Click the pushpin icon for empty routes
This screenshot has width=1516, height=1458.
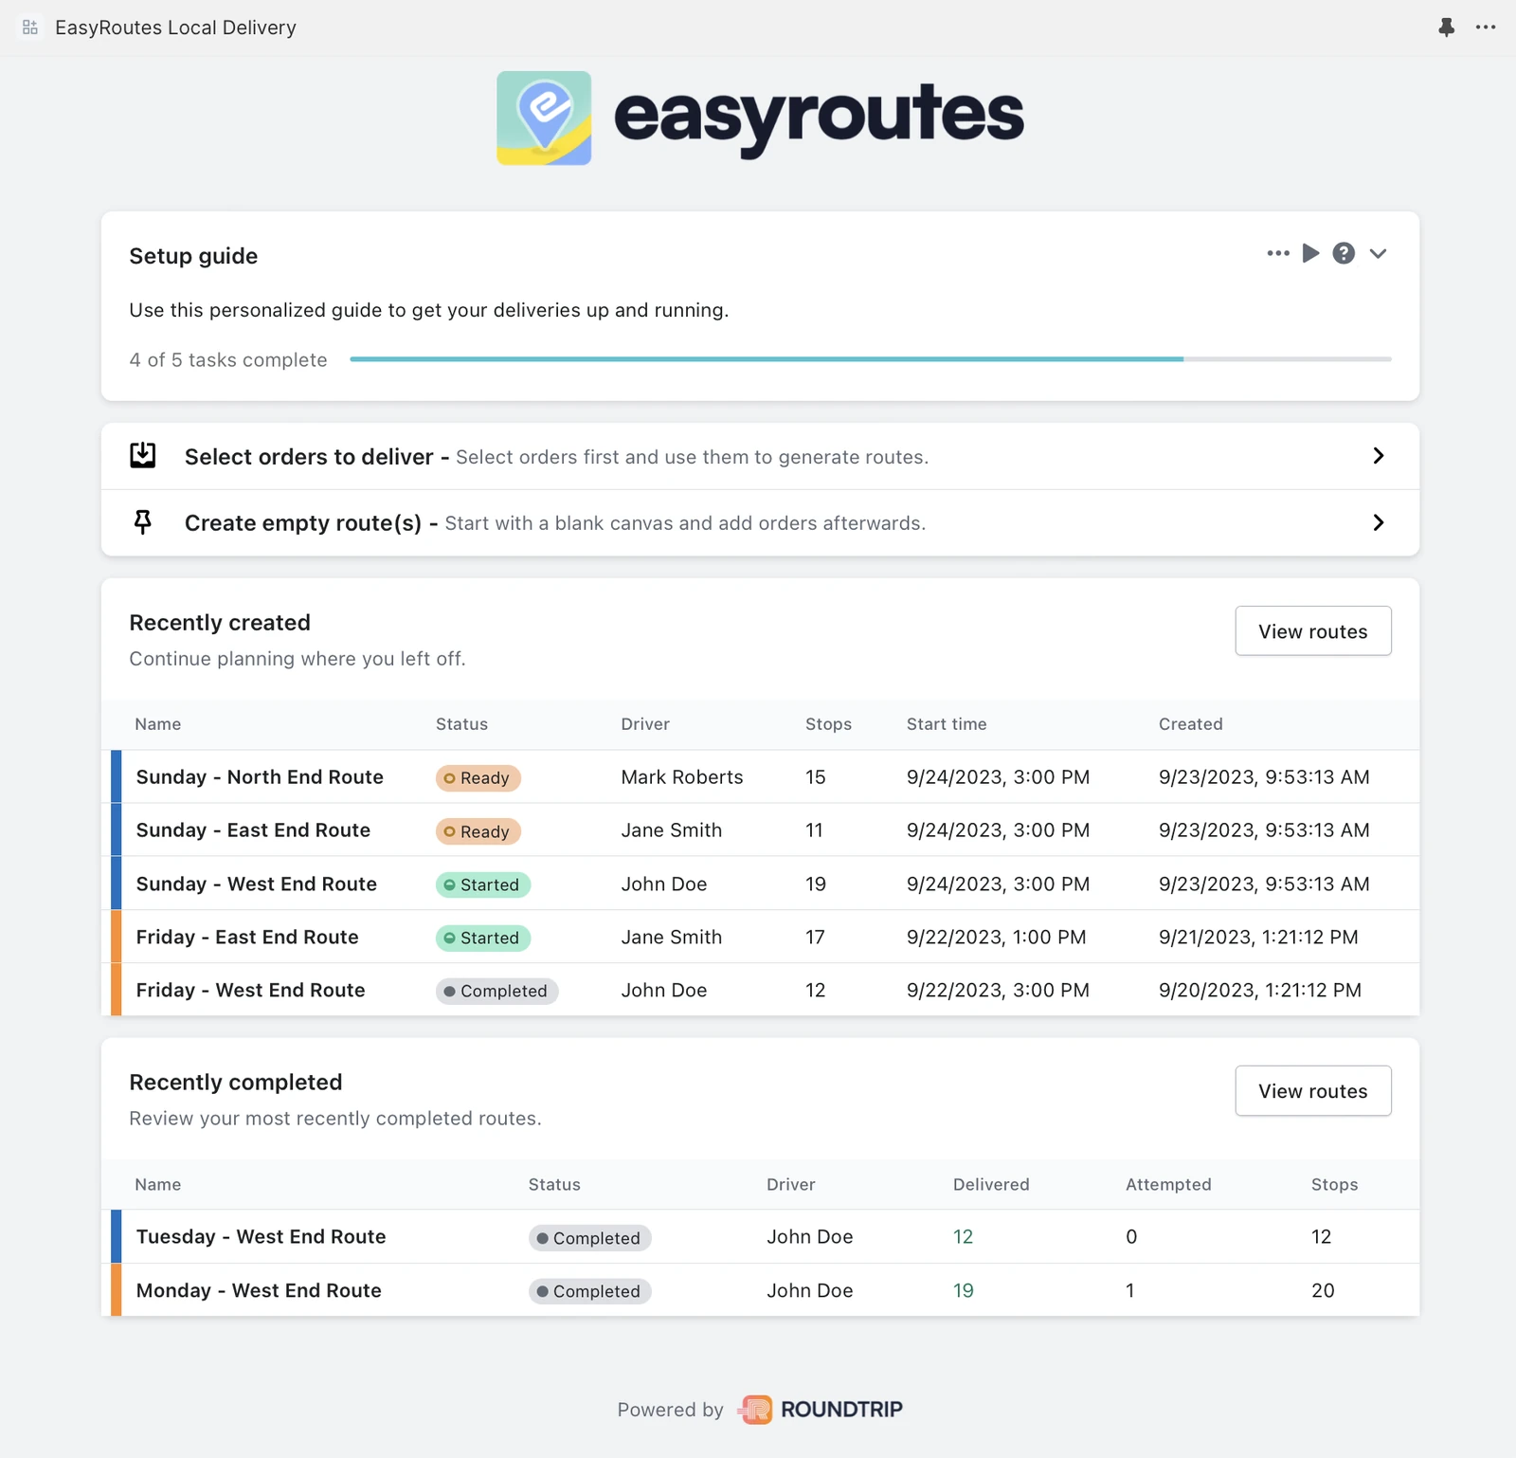click(143, 522)
